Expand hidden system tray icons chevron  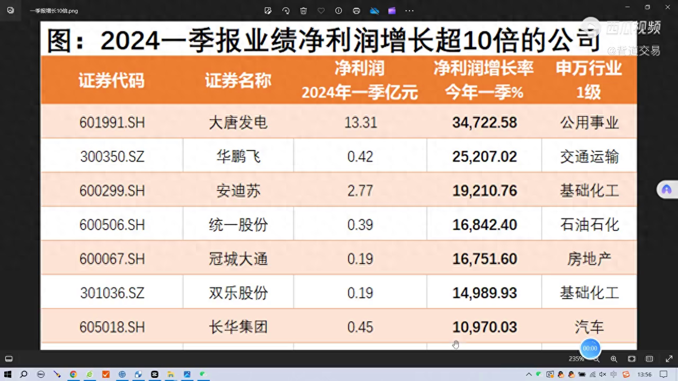(x=529, y=375)
